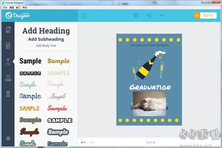Choose the green glow script Sample style
Viewport: 222px width, 148px height.
[28, 143]
